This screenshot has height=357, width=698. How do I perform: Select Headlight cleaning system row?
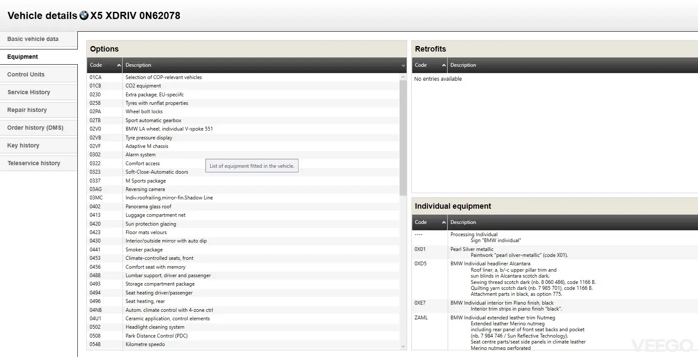243,327
